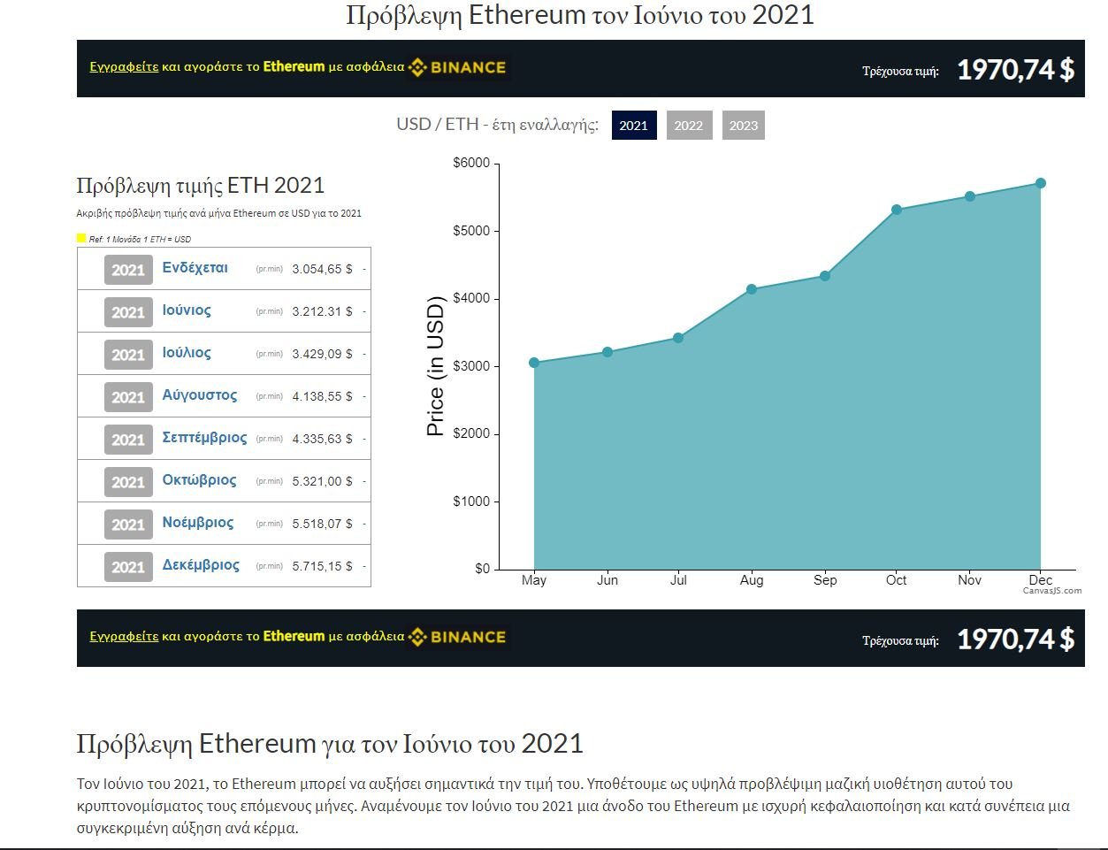
Task: Click the yellow reference legend square
Action: [x=81, y=238]
